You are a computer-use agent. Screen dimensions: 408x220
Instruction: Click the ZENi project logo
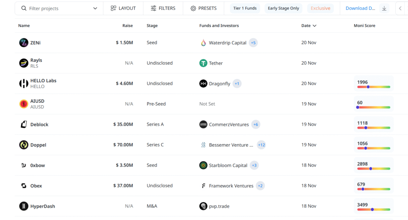[x=24, y=42]
